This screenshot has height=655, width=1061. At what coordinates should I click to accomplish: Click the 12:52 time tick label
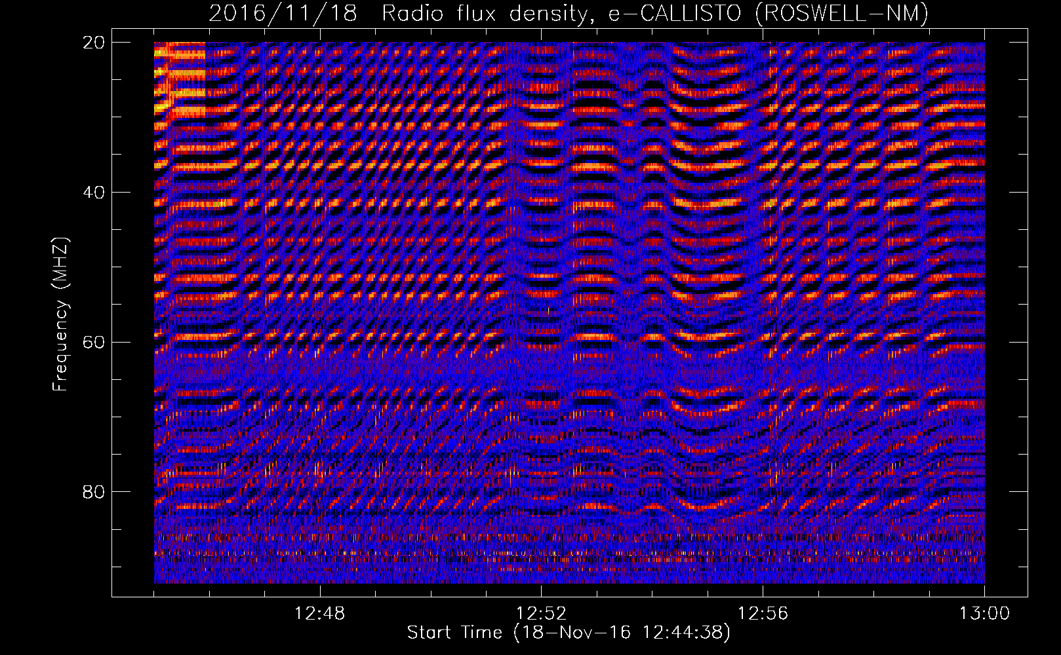(542, 613)
